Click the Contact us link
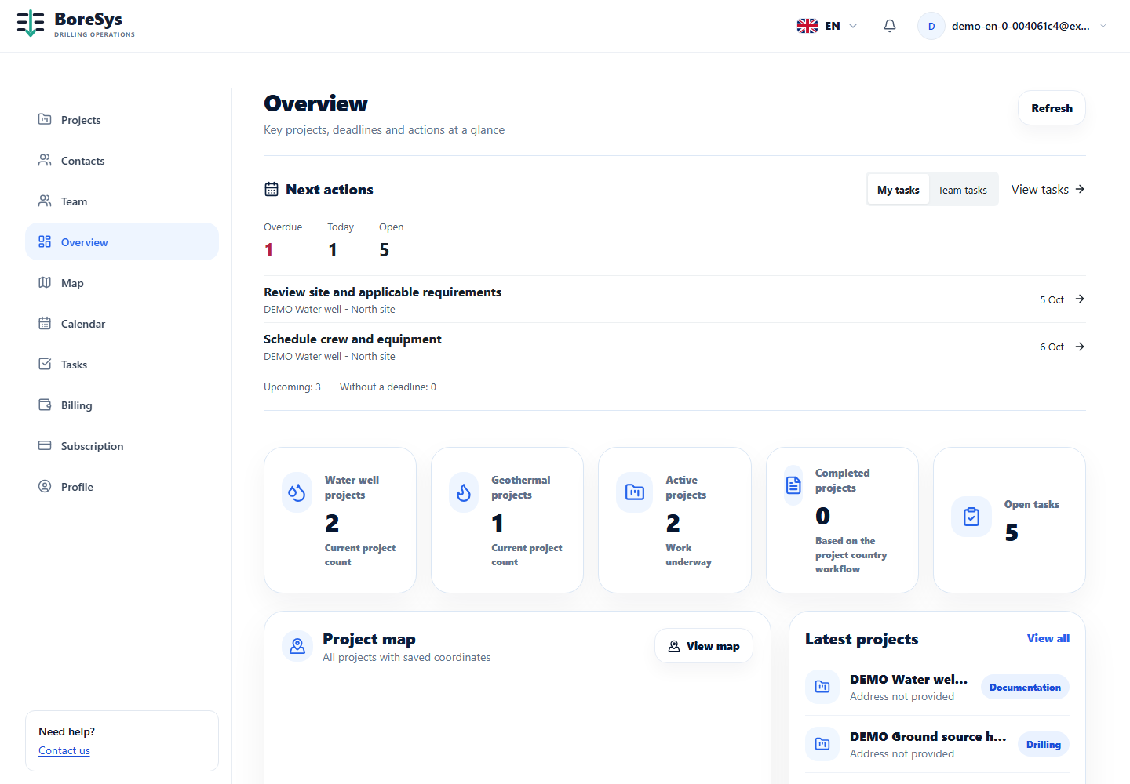This screenshot has height=784, width=1130. click(x=64, y=750)
